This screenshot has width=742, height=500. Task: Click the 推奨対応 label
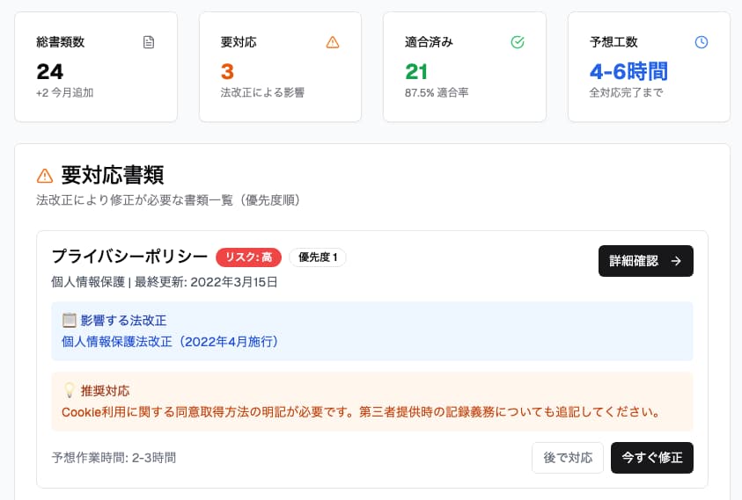click(x=105, y=391)
